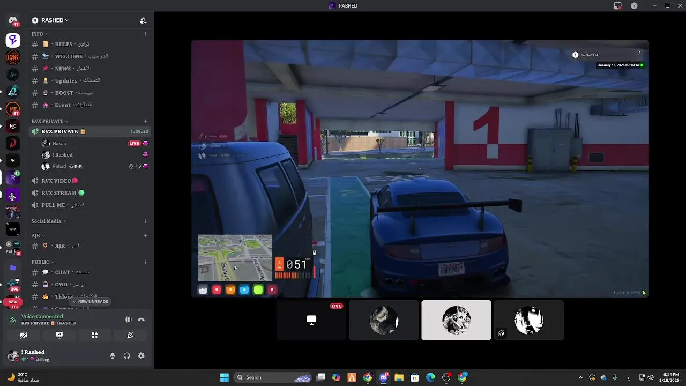Add channel to INFO category
686x386 pixels.
pos(145,34)
